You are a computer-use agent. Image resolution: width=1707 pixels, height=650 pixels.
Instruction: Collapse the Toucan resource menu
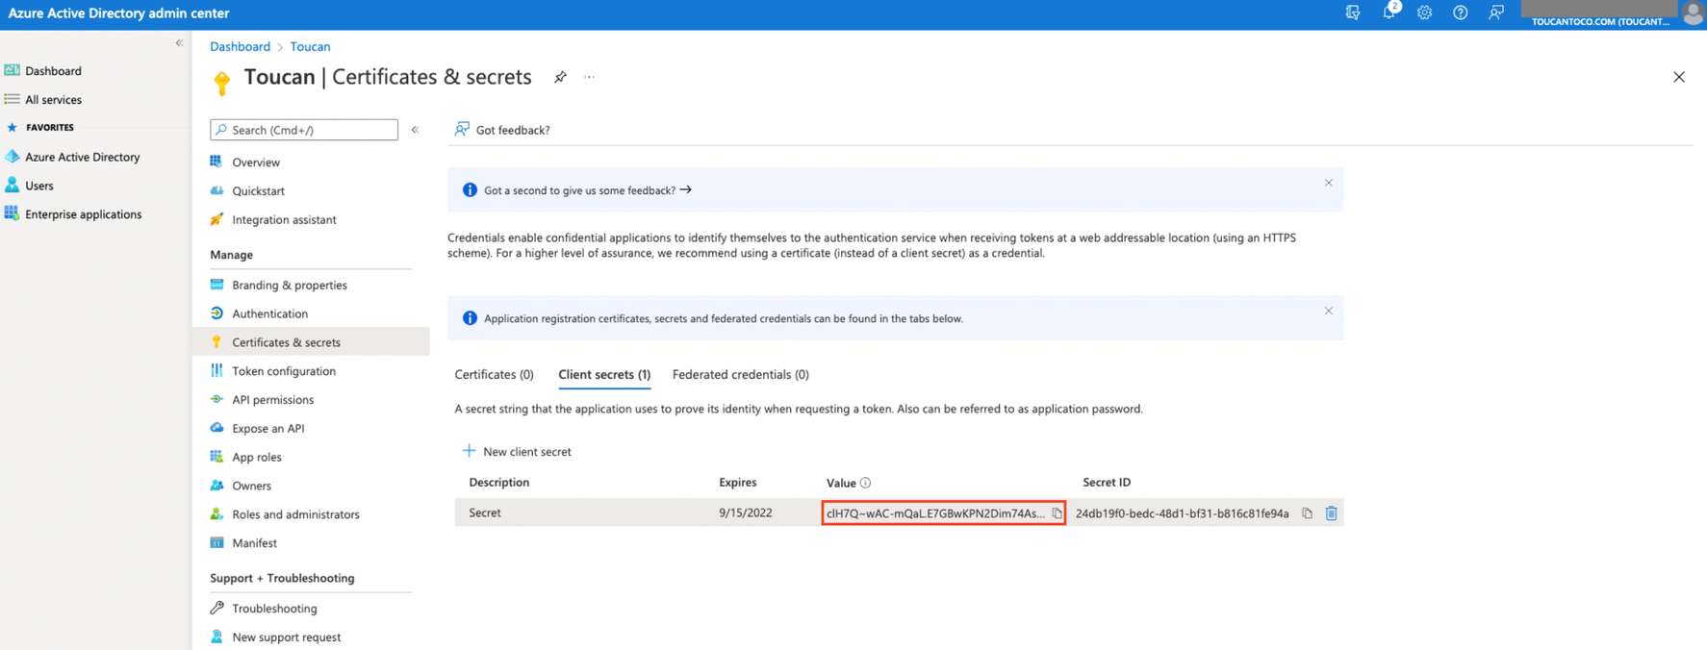(416, 130)
